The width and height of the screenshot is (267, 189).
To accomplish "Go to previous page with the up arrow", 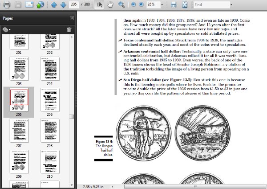I will tap(54, 5).
